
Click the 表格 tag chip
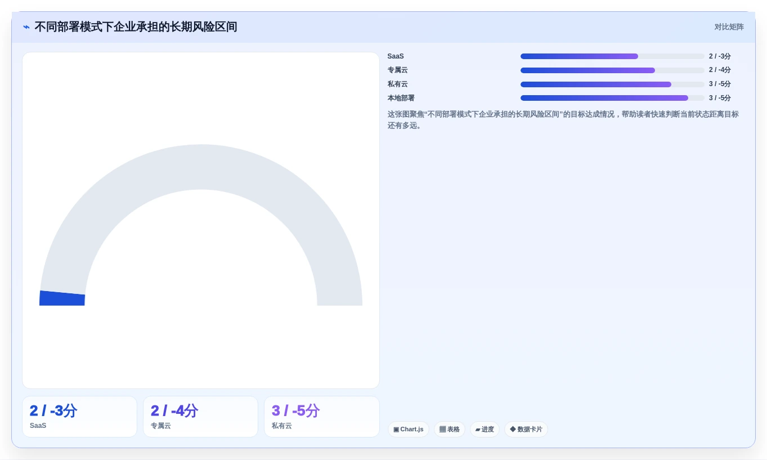(450, 430)
